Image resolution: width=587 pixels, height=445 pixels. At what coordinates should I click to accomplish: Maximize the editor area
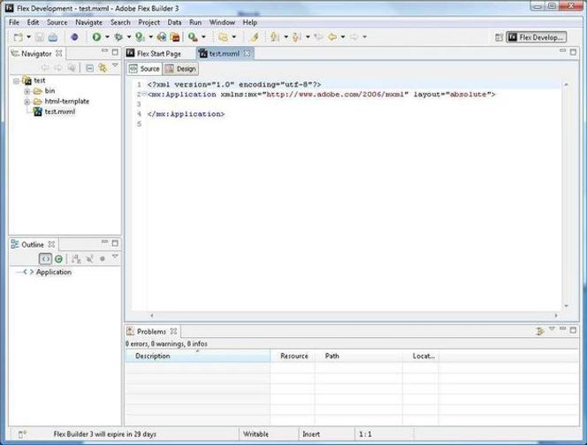tap(573, 52)
